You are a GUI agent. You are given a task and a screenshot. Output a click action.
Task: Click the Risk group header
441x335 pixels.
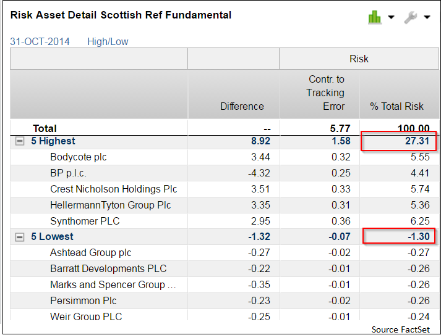coord(359,59)
